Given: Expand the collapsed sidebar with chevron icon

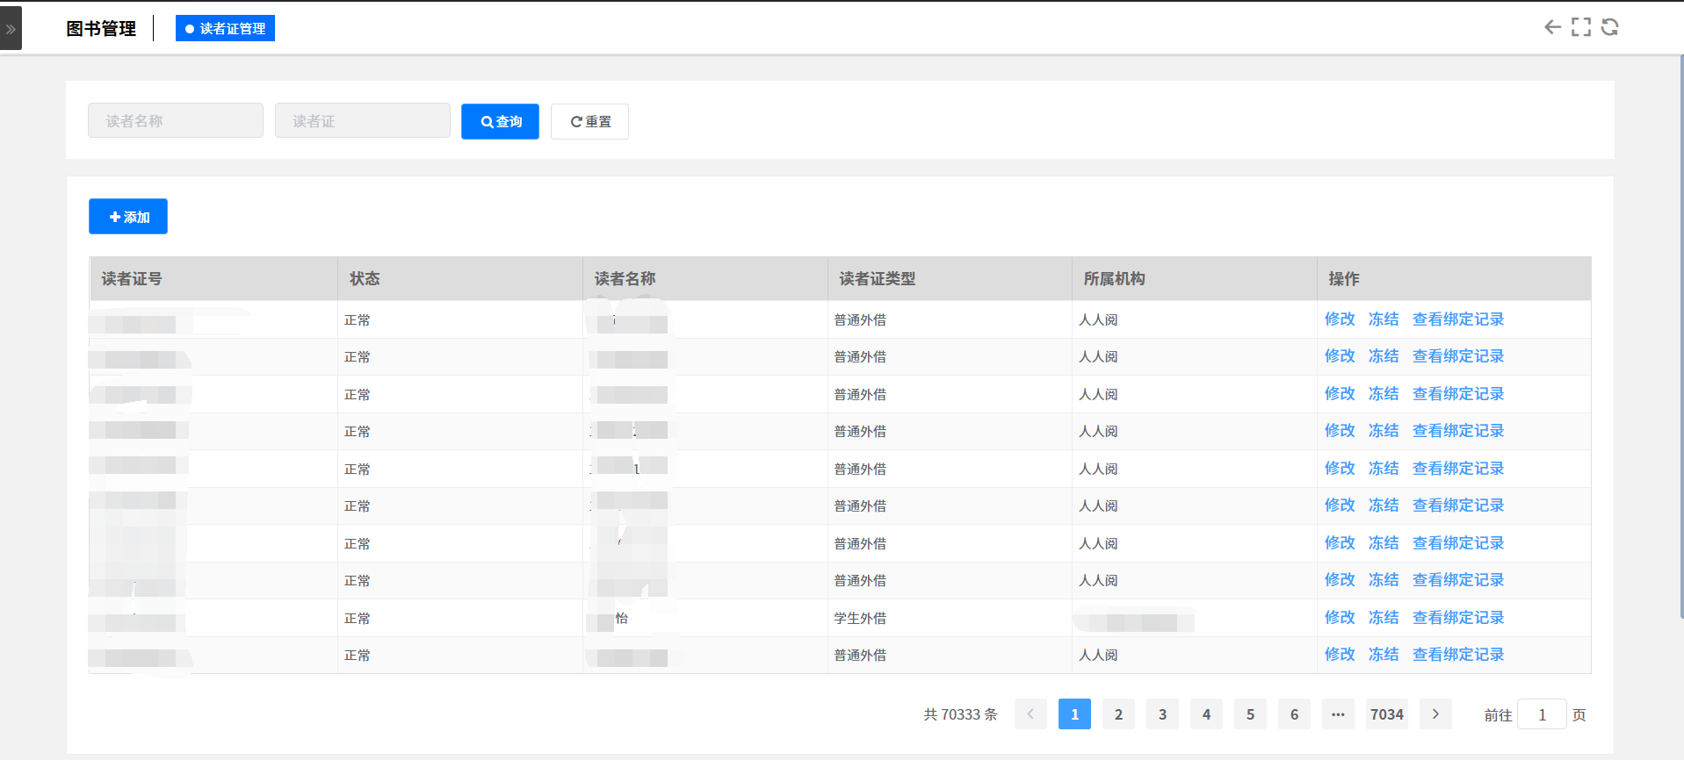Looking at the screenshot, I should [x=11, y=29].
